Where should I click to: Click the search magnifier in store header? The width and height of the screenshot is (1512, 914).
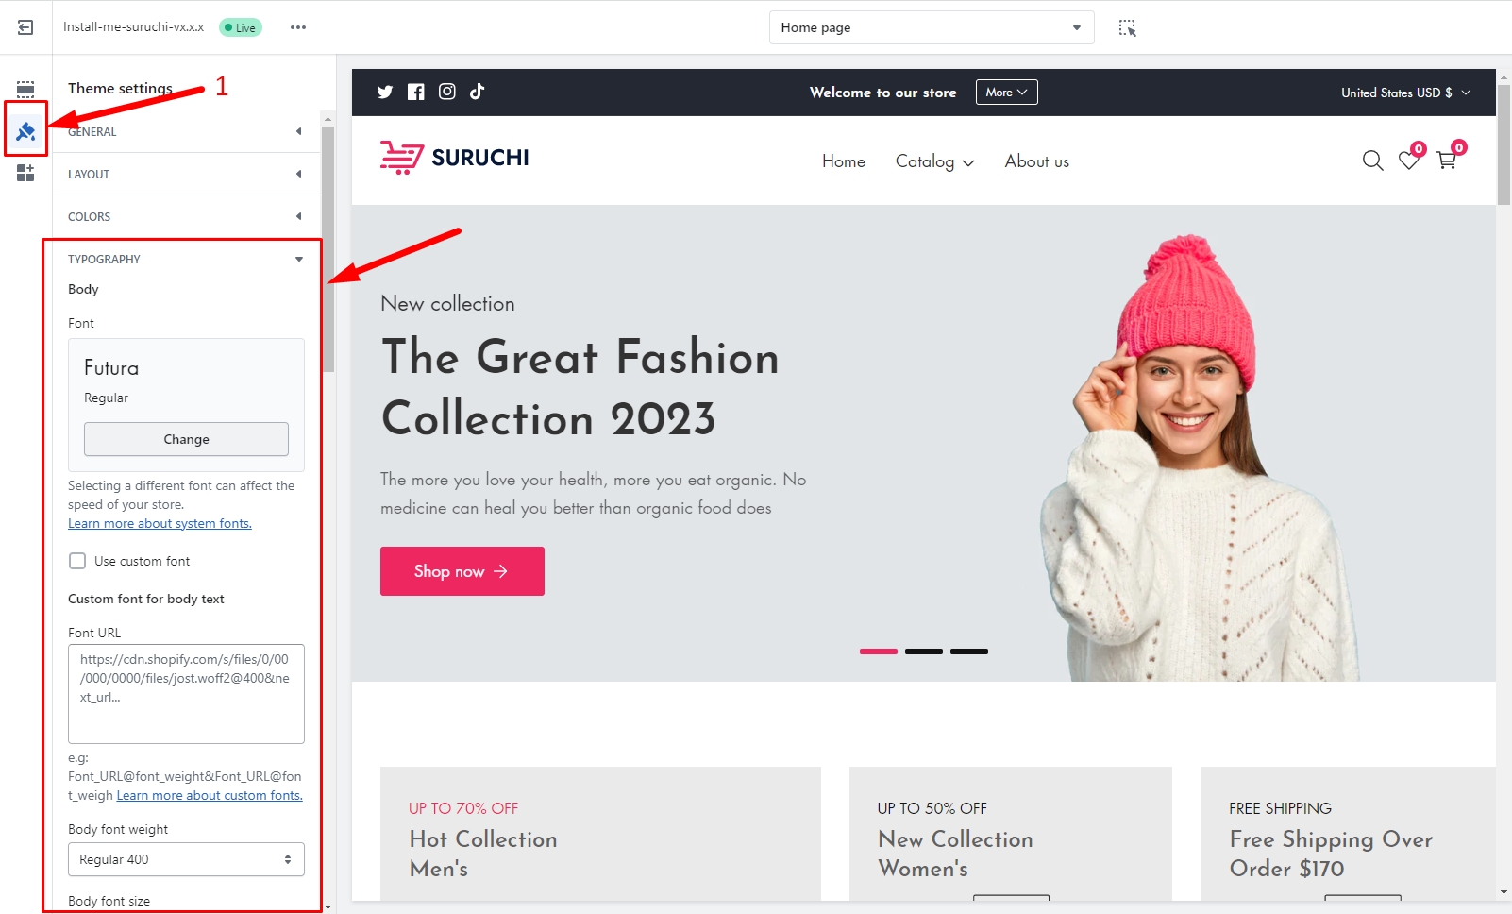coord(1372,161)
